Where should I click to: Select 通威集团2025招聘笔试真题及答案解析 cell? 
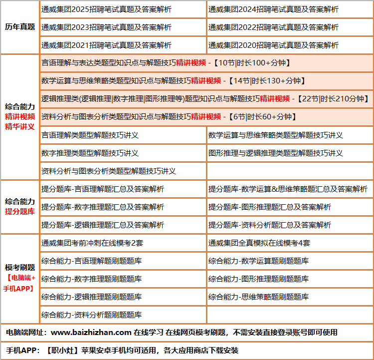coord(123,9)
